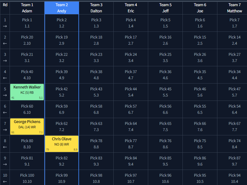The height and width of the screenshot is (185, 247).
Task: Click the Pick 81 cell 9.1
Action: pos(27,161)
